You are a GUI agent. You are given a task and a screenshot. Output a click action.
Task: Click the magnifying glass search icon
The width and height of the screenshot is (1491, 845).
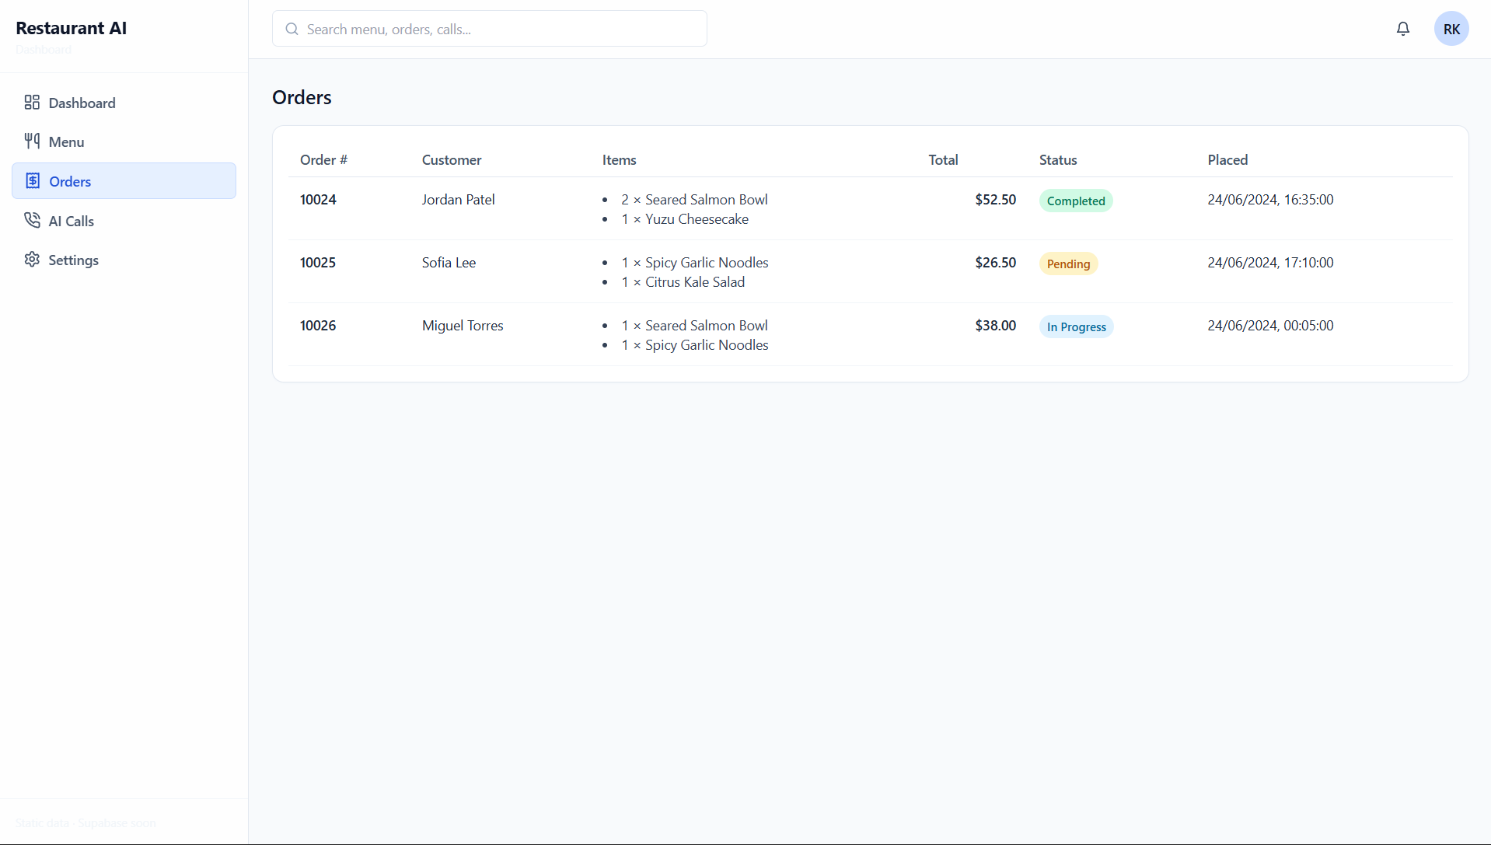coord(292,29)
